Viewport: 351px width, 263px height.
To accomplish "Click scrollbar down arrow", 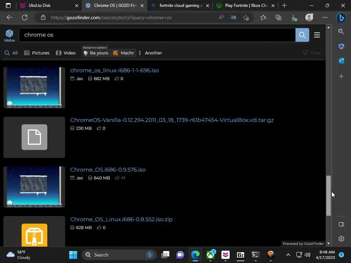I will pyautogui.click(x=328, y=243).
